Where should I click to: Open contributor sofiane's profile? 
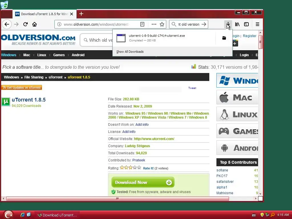point(222,170)
